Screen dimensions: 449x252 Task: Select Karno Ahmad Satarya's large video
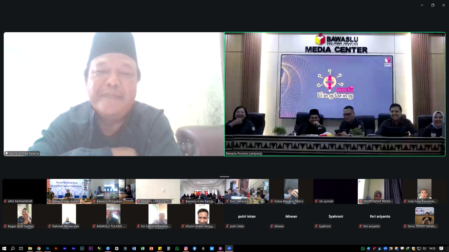coord(114,94)
